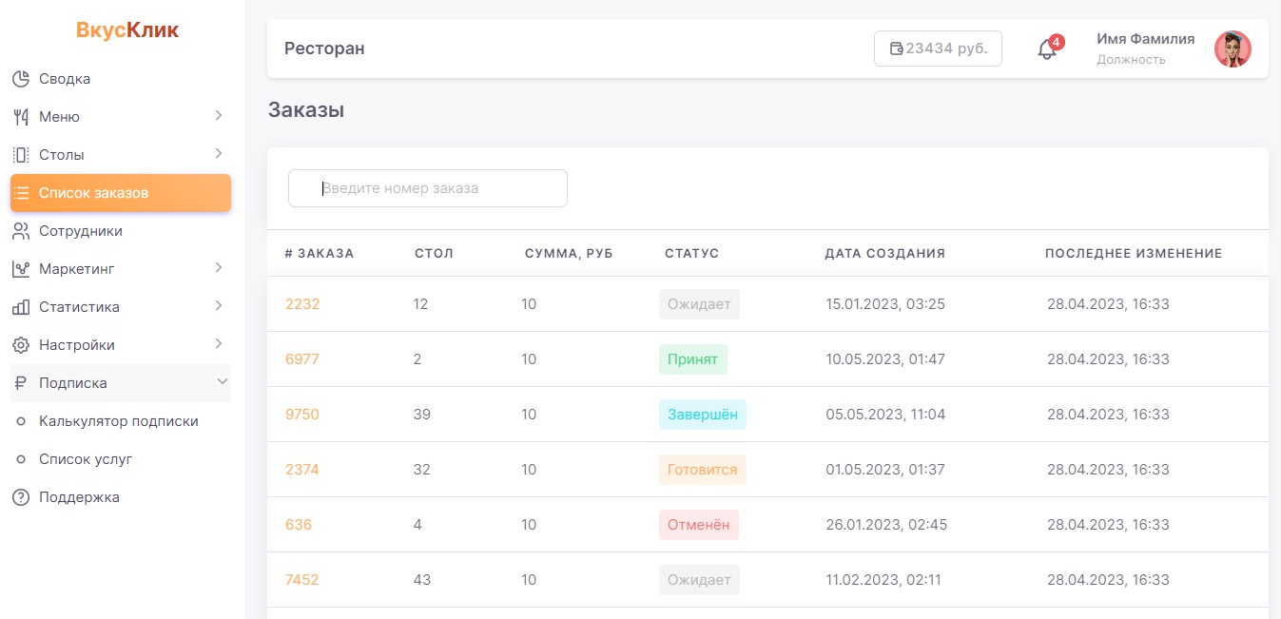Click the Сводка pie chart icon
This screenshot has width=1281, height=619.
pyautogui.click(x=21, y=79)
